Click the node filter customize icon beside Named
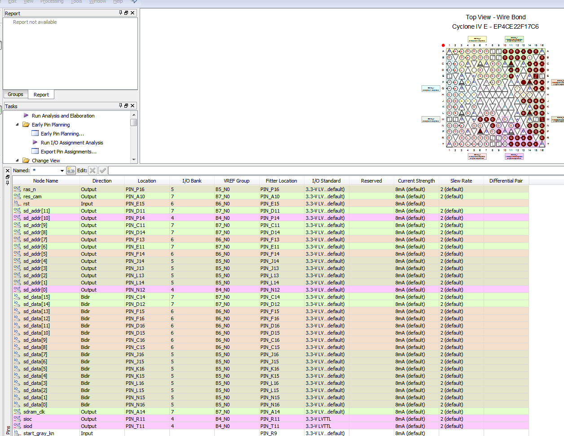 pyautogui.click(x=71, y=170)
